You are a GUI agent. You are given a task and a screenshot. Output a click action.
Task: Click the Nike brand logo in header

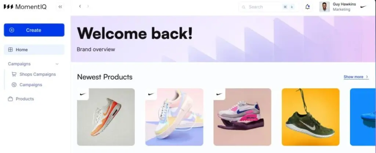point(364,7)
